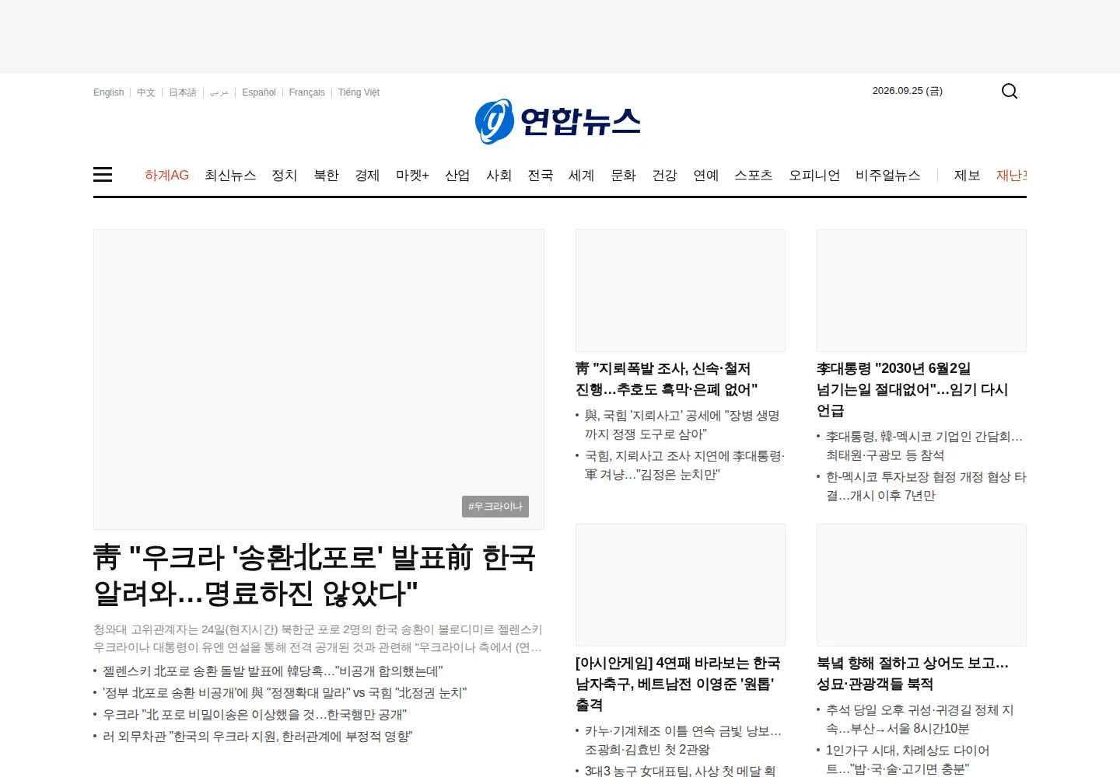Open the 오피니언 section
This screenshot has width=1120, height=777.
click(x=814, y=176)
